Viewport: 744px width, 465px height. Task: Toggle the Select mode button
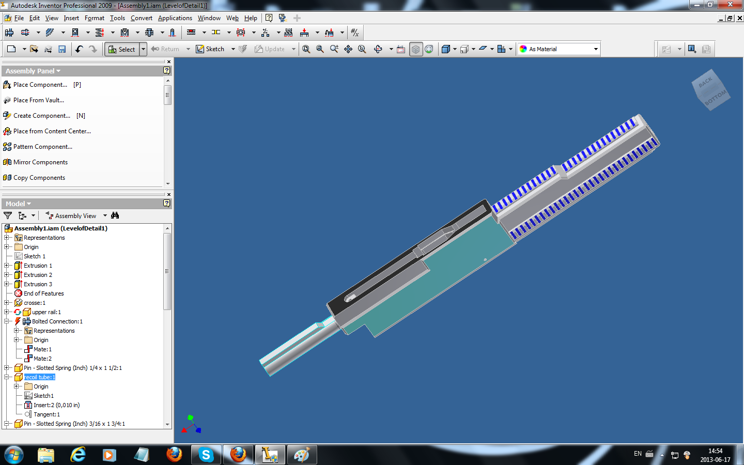[122, 49]
